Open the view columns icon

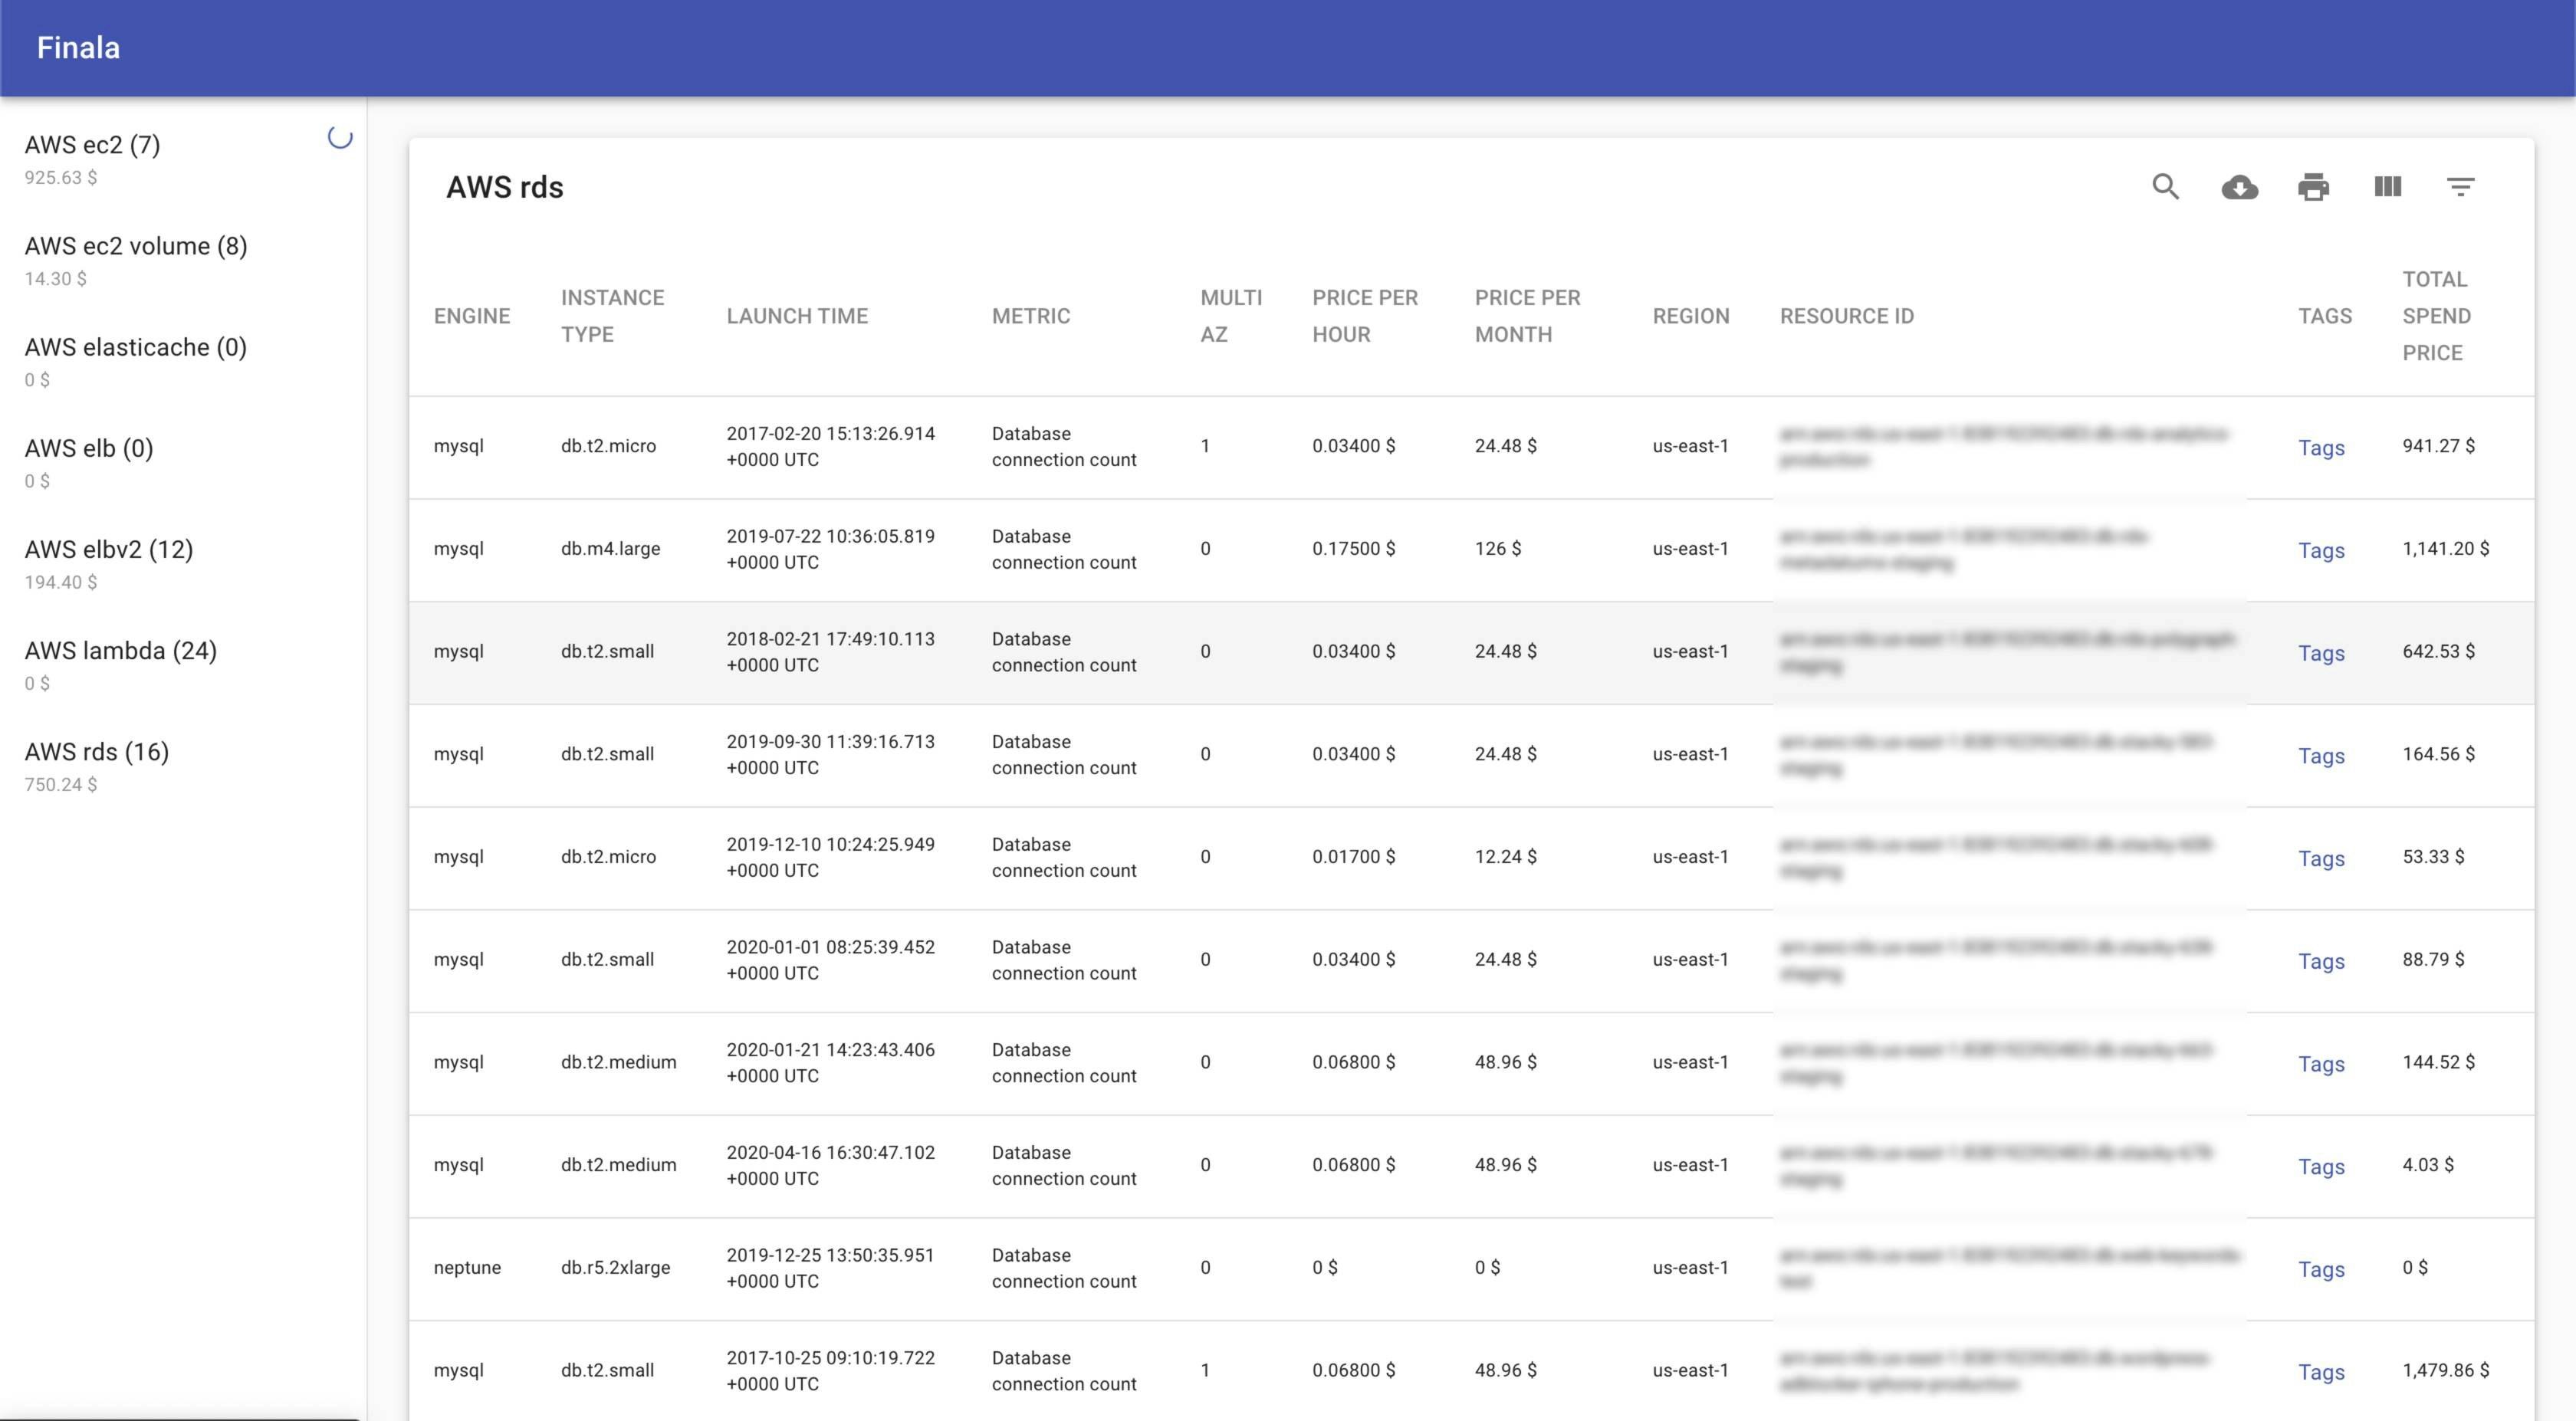point(2387,187)
